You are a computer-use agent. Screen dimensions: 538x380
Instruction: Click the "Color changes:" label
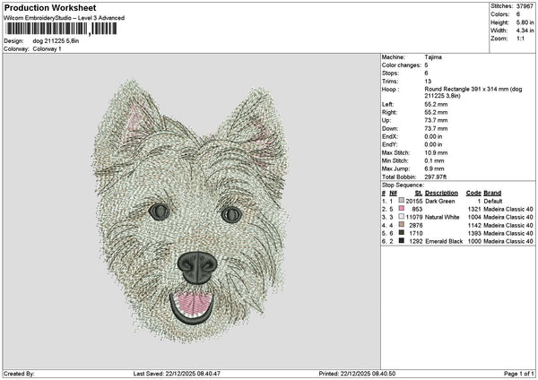402,65
